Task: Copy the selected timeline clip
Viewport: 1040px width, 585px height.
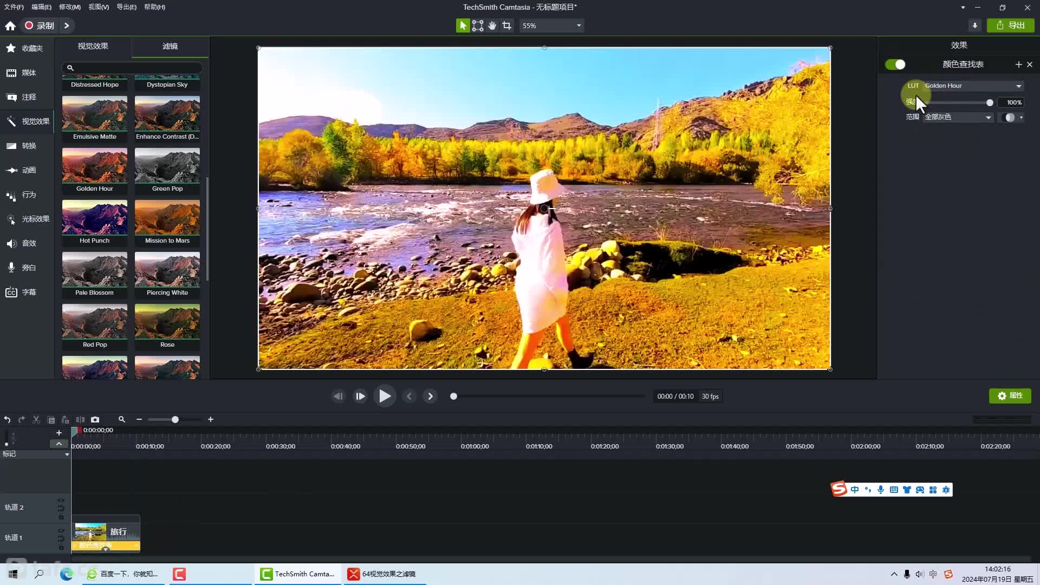Action: 51,420
